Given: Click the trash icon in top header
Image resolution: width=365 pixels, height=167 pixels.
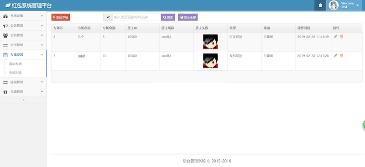Looking at the screenshot, I should pyautogui.click(x=320, y=5).
